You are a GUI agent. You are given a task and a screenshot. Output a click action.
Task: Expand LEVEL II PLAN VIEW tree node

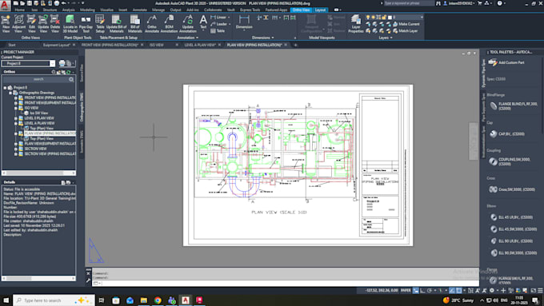(16, 118)
